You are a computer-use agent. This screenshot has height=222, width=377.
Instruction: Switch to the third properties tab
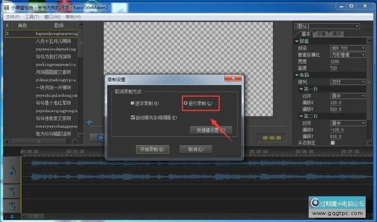click(336, 33)
